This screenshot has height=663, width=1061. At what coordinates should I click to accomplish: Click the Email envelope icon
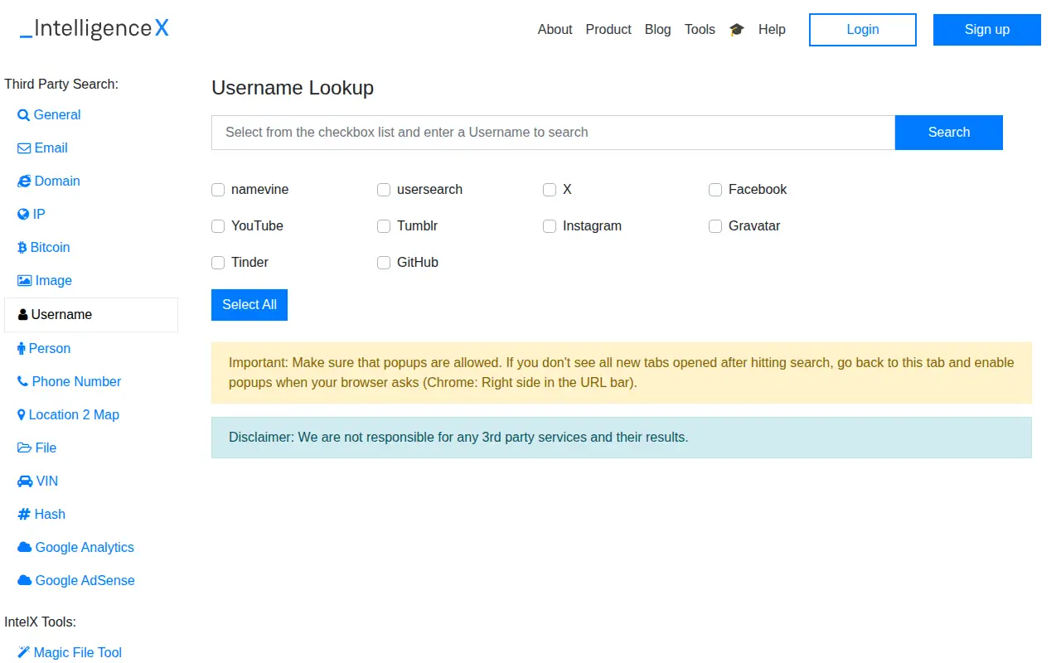[24, 148]
